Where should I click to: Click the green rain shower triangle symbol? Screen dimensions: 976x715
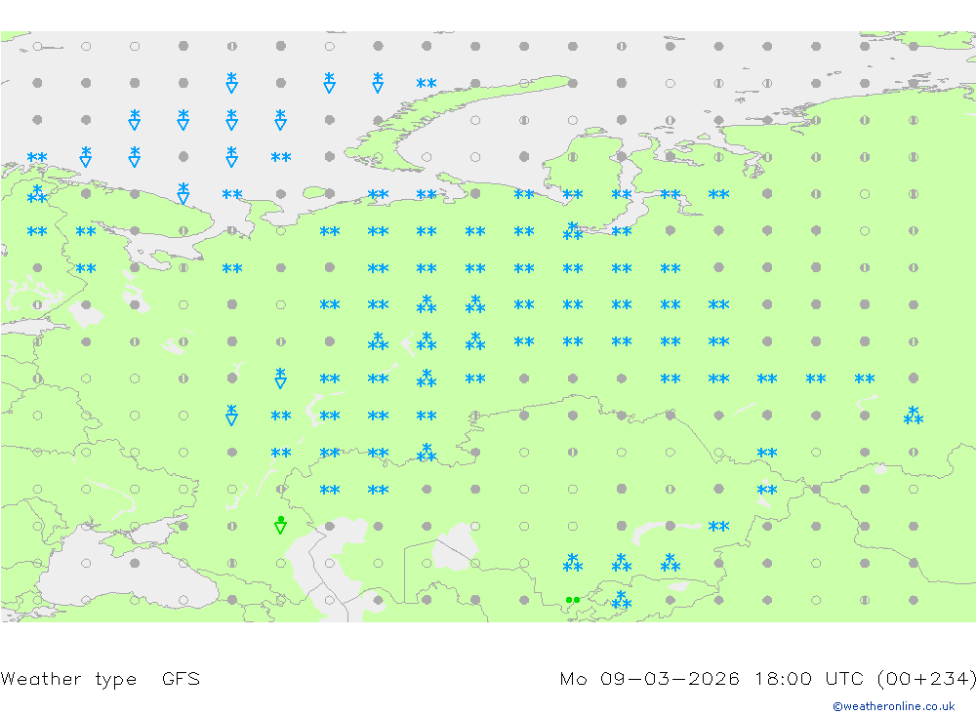(x=281, y=525)
